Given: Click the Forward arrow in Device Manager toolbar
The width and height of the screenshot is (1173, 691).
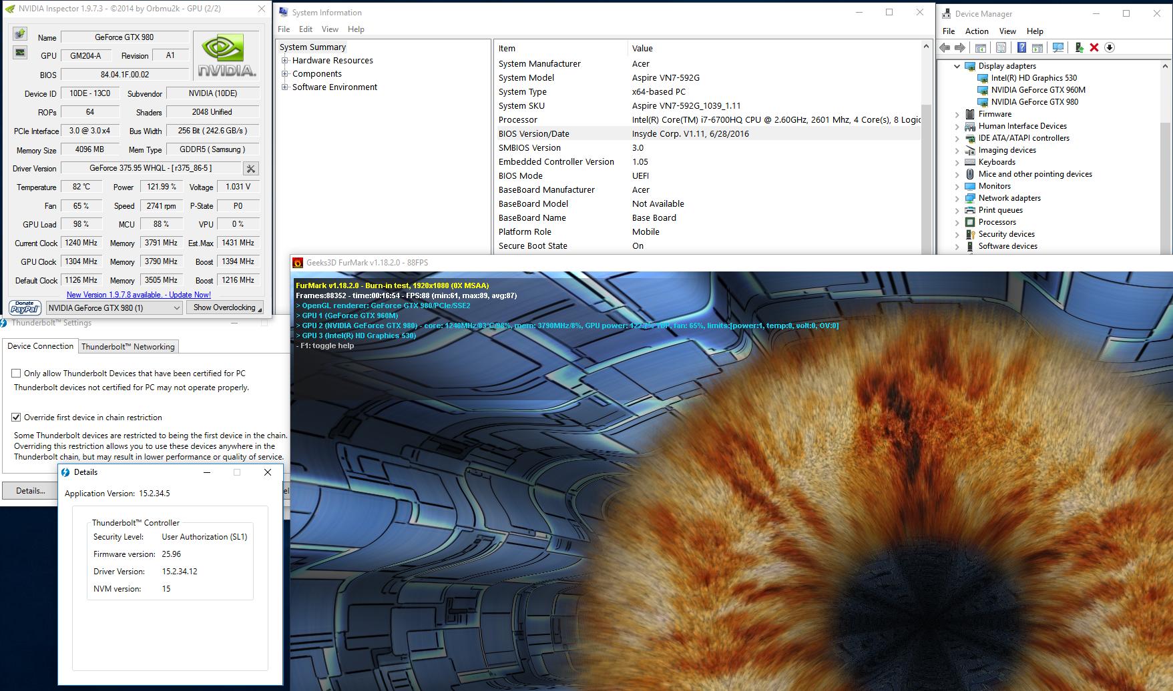Looking at the screenshot, I should coord(960,47).
